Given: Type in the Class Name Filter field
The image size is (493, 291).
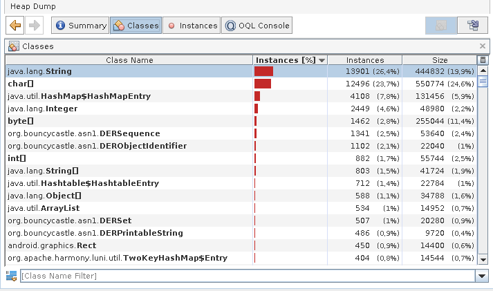Looking at the screenshot, I should point(247,276).
